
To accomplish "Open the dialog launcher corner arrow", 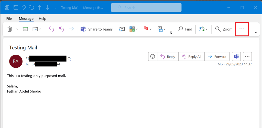I will [171, 33].
